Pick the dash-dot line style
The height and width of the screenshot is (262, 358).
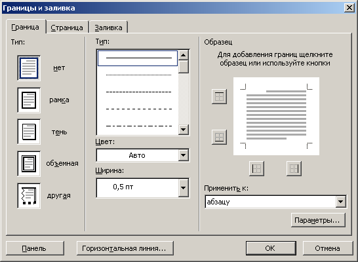tap(138, 126)
